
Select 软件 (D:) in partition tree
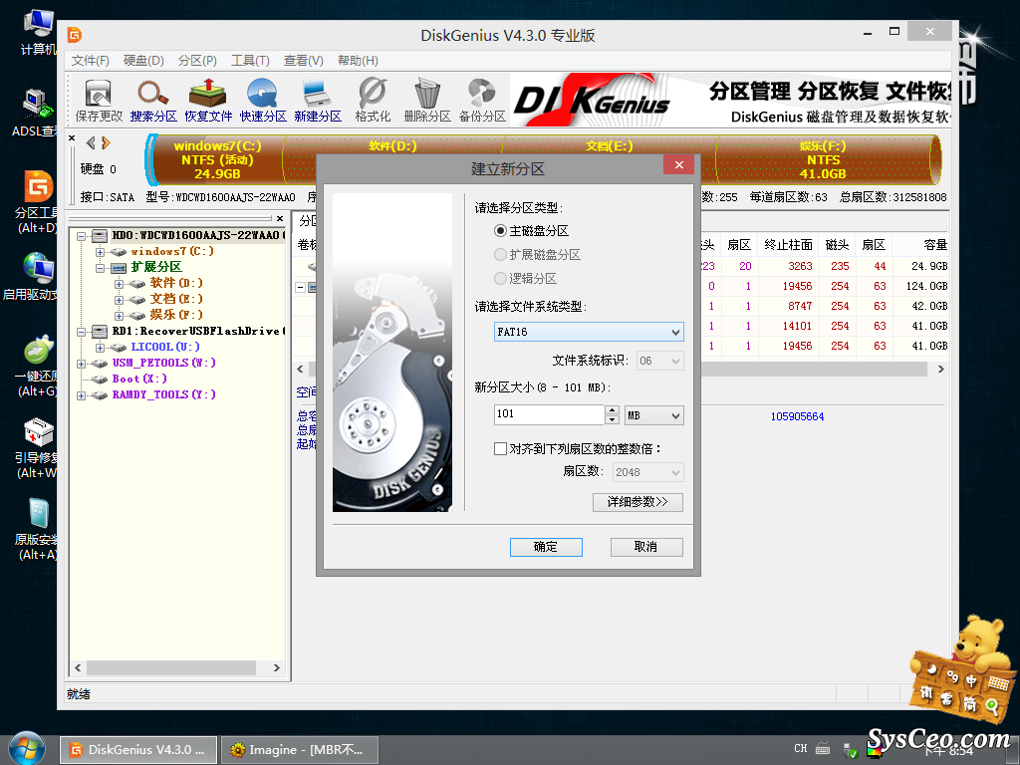176,283
